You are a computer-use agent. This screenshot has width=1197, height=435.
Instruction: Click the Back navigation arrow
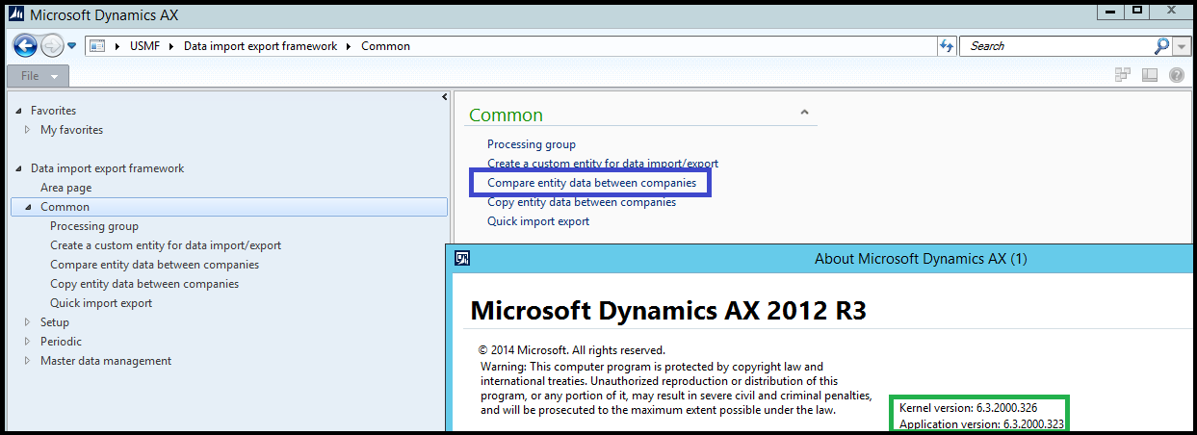point(25,45)
